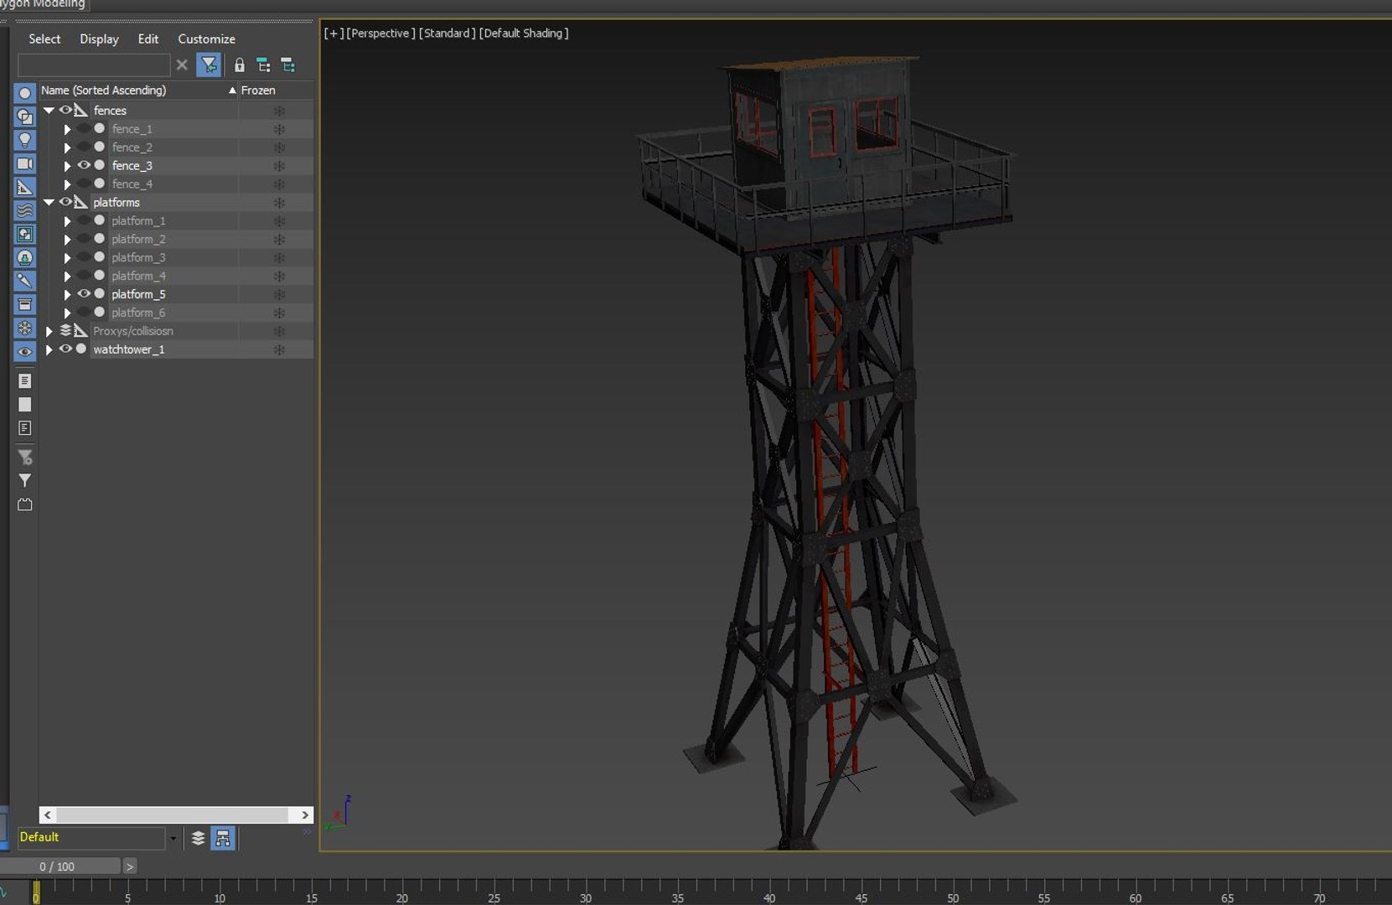Toggle the Display XRefs filter icon
Screen dimensions: 1392x905
tap(24, 257)
